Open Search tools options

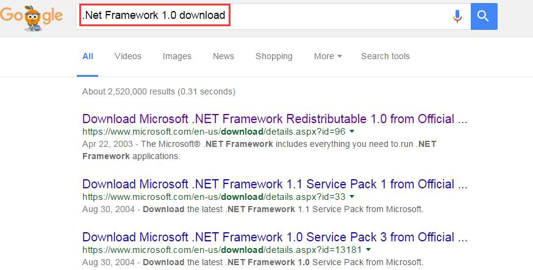pyautogui.click(x=385, y=57)
